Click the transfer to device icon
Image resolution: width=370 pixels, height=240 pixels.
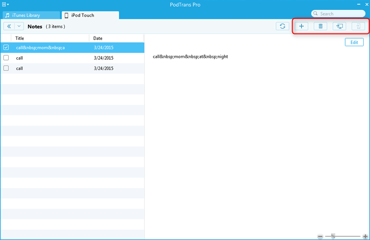tap(358, 26)
